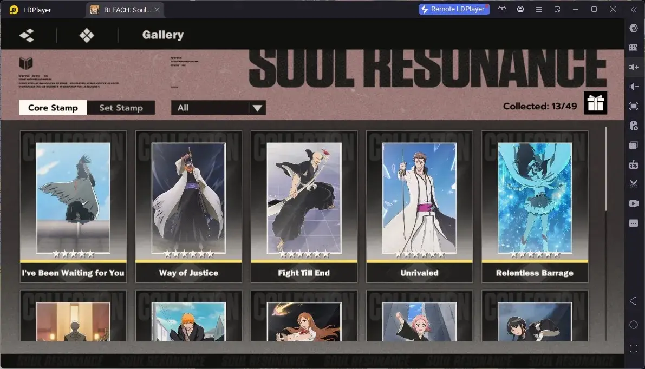
Task: Expand the All filter dropdown
Action: point(218,108)
